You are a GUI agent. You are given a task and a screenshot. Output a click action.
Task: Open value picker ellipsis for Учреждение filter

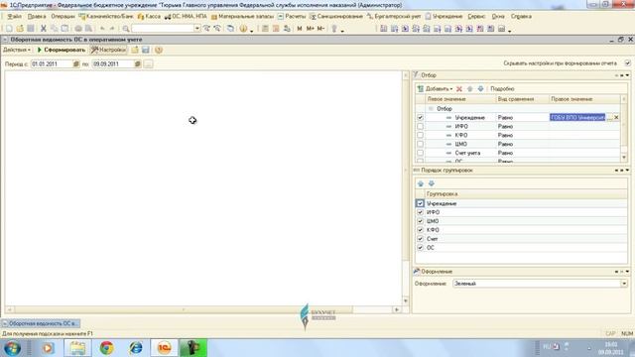610,117
